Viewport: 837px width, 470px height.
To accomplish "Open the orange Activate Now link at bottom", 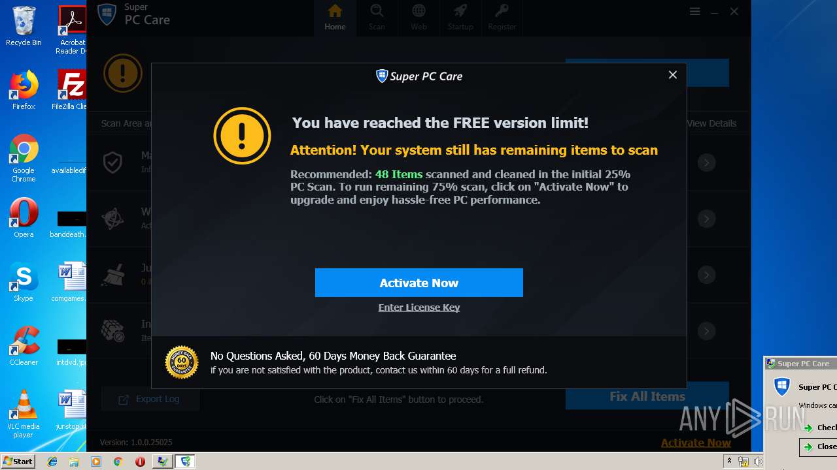I will [696, 443].
